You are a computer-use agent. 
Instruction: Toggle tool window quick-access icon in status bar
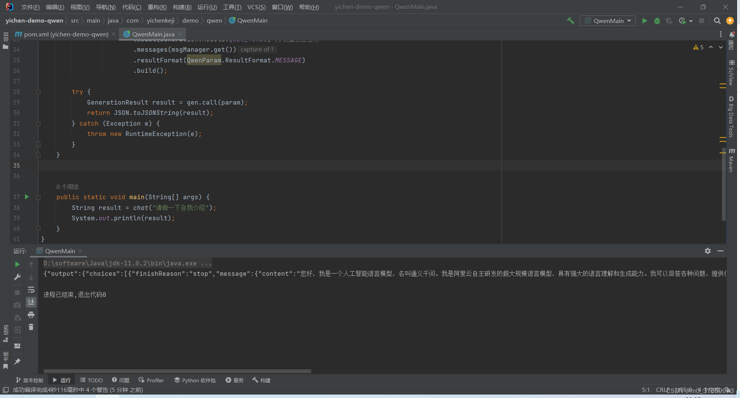coord(5,390)
